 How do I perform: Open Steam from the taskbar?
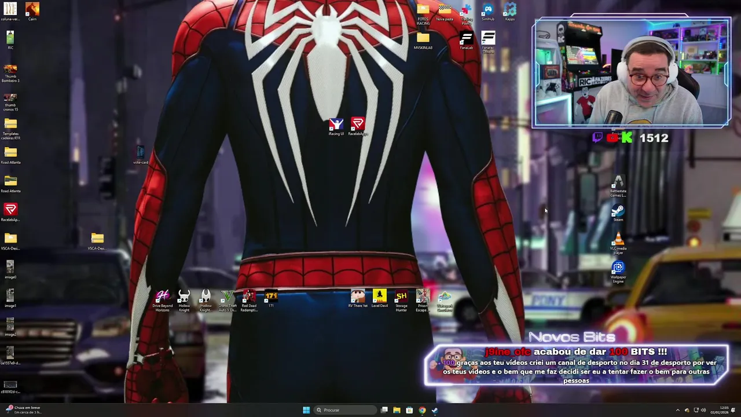(435, 410)
